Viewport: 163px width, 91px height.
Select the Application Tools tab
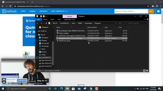pyautogui.click(x=70, y=19)
